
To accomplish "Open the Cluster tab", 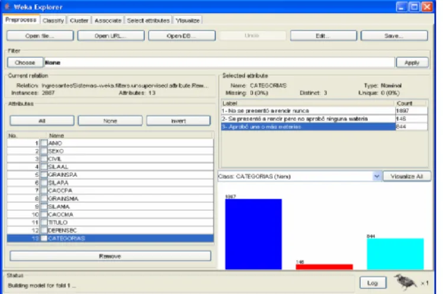I will coord(79,20).
